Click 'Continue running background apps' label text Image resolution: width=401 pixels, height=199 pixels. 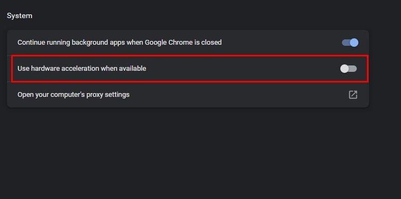[x=69, y=43]
